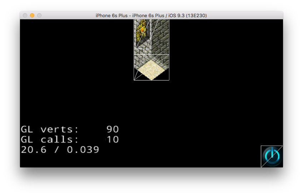The height and width of the screenshot is (196, 303).
Task: Click the stone ledge beneath the torch alcove
Action: click(142, 44)
